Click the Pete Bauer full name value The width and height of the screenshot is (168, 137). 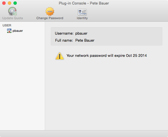click(85, 40)
